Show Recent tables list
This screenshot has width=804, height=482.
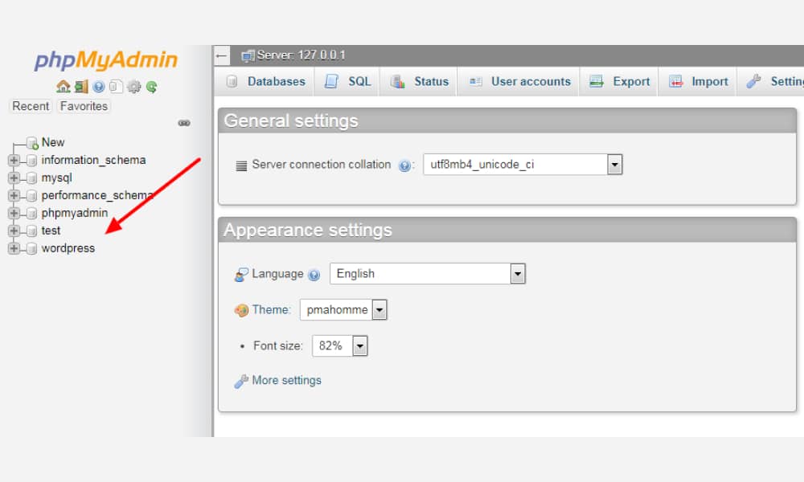tap(31, 106)
